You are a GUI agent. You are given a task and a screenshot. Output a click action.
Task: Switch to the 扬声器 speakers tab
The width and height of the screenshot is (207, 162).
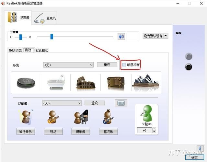18,17
